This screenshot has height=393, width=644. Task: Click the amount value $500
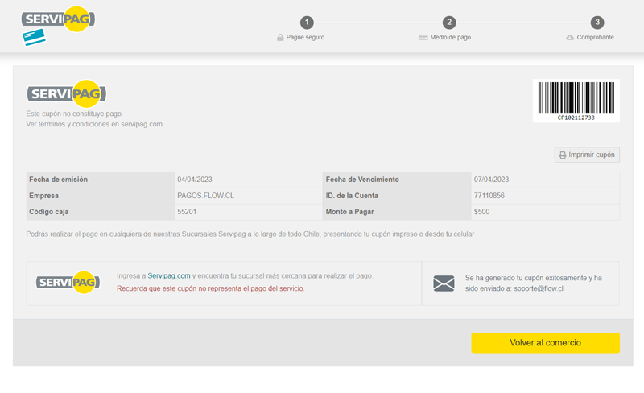tap(481, 212)
